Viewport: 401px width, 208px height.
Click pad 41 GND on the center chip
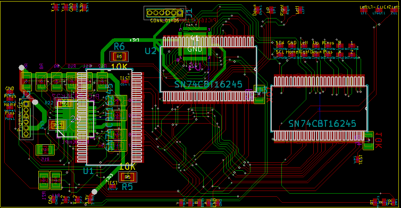pyautogui.click(x=195, y=44)
